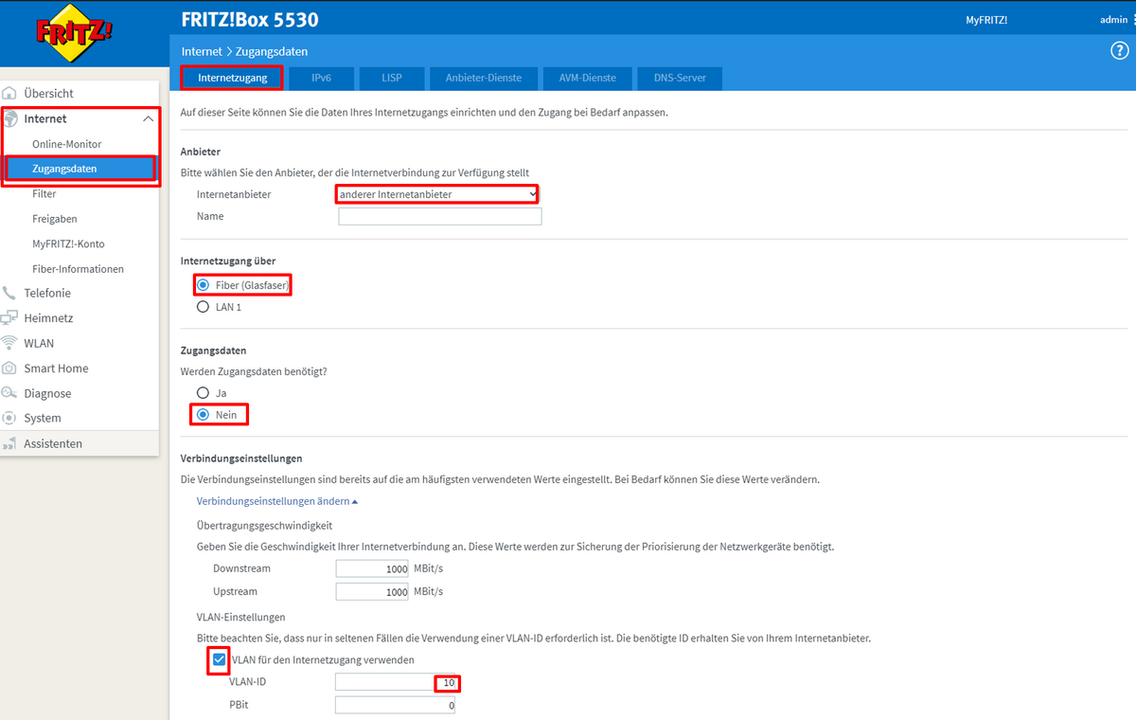This screenshot has width=1136, height=720.
Task: Open the help question mark icon
Action: (1119, 51)
